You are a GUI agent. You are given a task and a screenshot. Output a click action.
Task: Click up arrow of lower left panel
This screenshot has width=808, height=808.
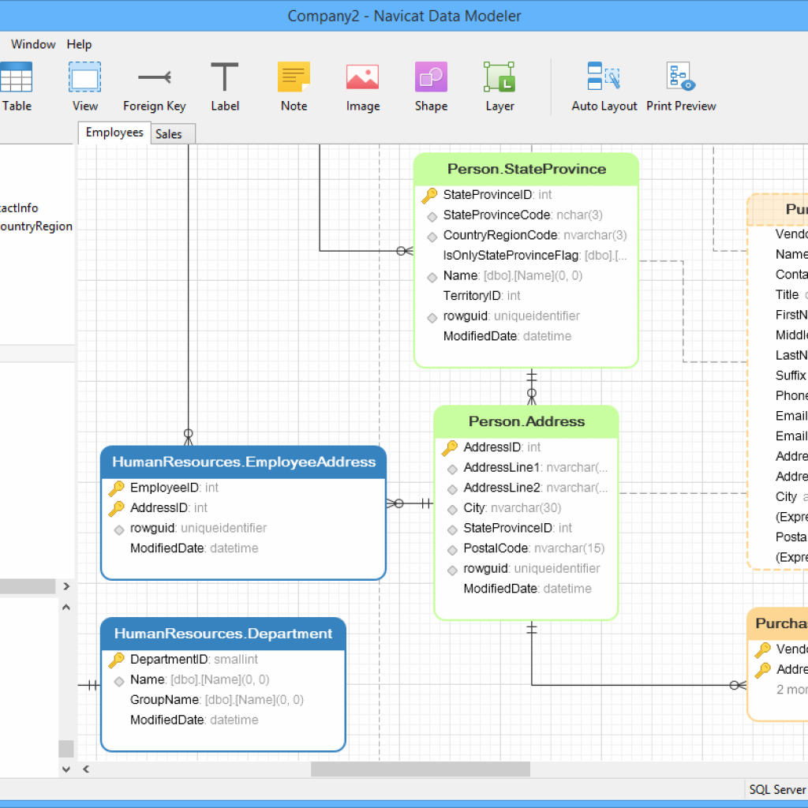[x=66, y=607]
